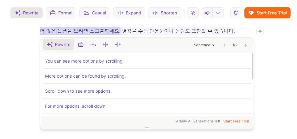Viewport: 297px width, 139px height.
Task: Click the Shorten arrows icon in panel
Action: click(118, 44)
